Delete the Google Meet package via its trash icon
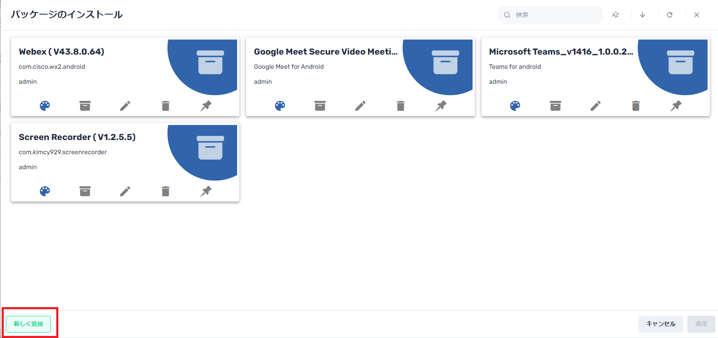The width and height of the screenshot is (718, 338). point(400,106)
